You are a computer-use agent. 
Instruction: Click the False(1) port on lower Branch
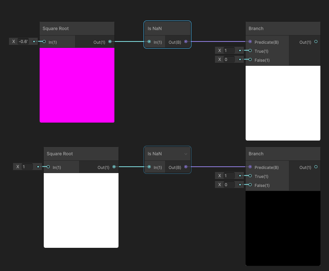point(250,185)
